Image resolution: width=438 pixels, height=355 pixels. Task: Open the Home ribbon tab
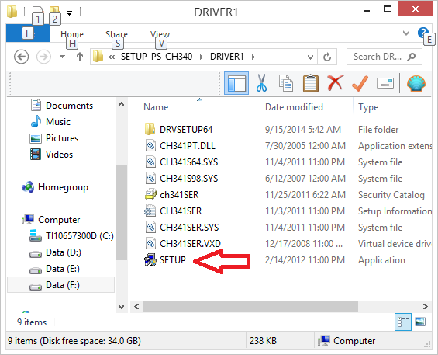coord(72,34)
